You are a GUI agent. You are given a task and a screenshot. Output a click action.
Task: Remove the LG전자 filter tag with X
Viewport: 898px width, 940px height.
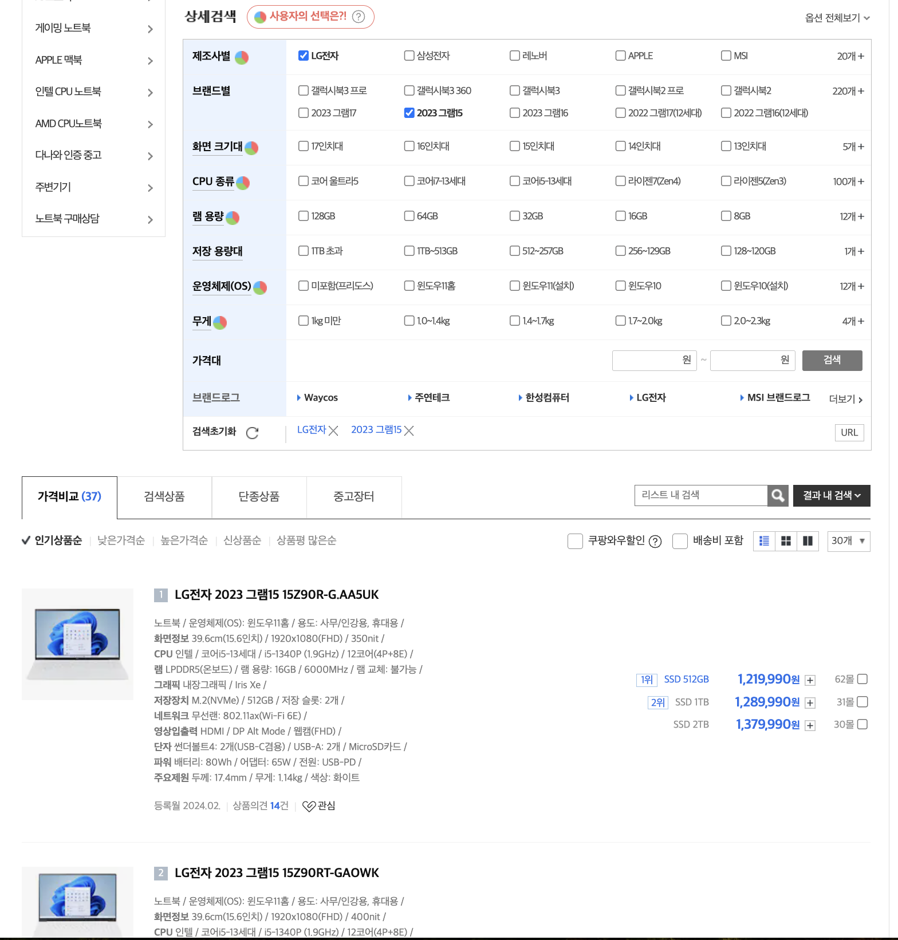[333, 430]
